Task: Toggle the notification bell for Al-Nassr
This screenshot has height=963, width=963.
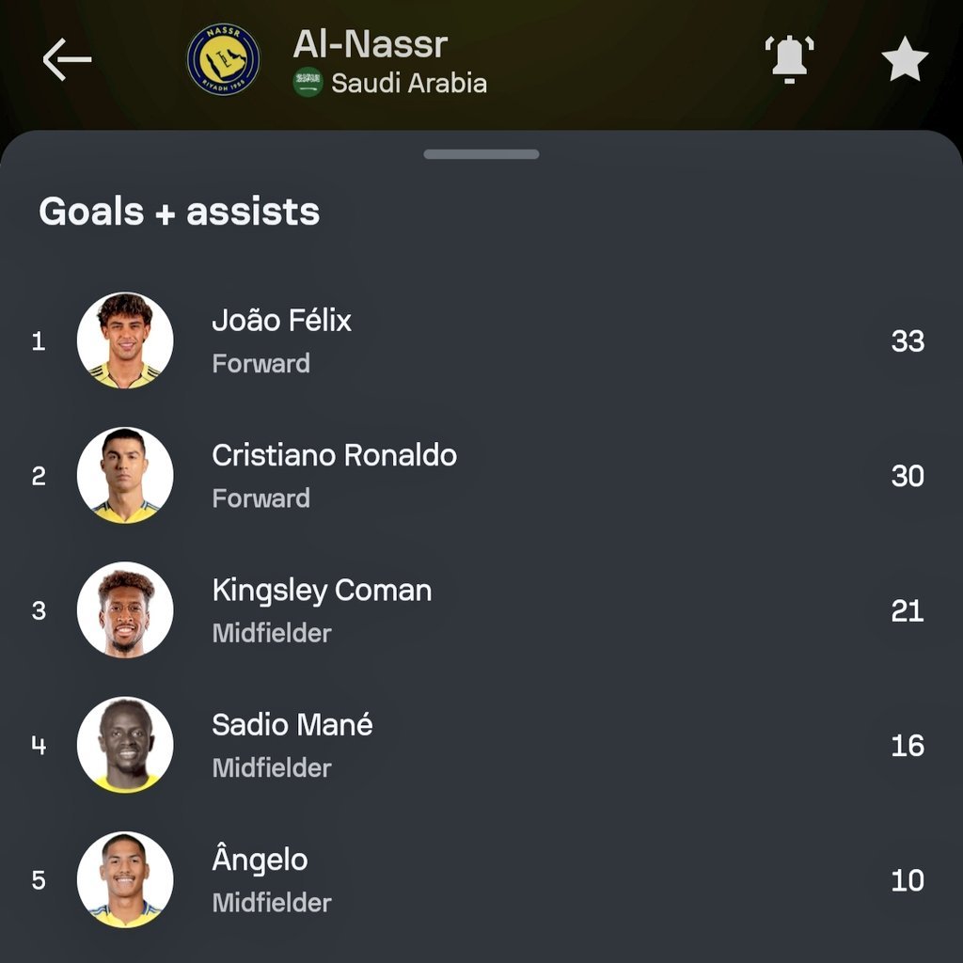Action: pos(789,59)
